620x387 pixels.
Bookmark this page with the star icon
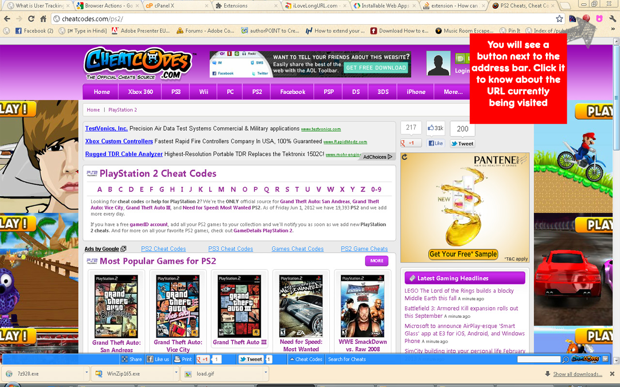[559, 19]
